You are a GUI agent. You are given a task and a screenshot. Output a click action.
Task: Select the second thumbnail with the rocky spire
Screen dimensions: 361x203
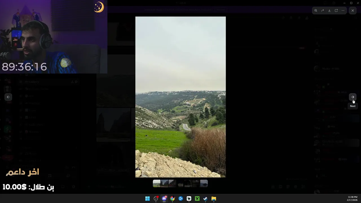tap(164, 184)
